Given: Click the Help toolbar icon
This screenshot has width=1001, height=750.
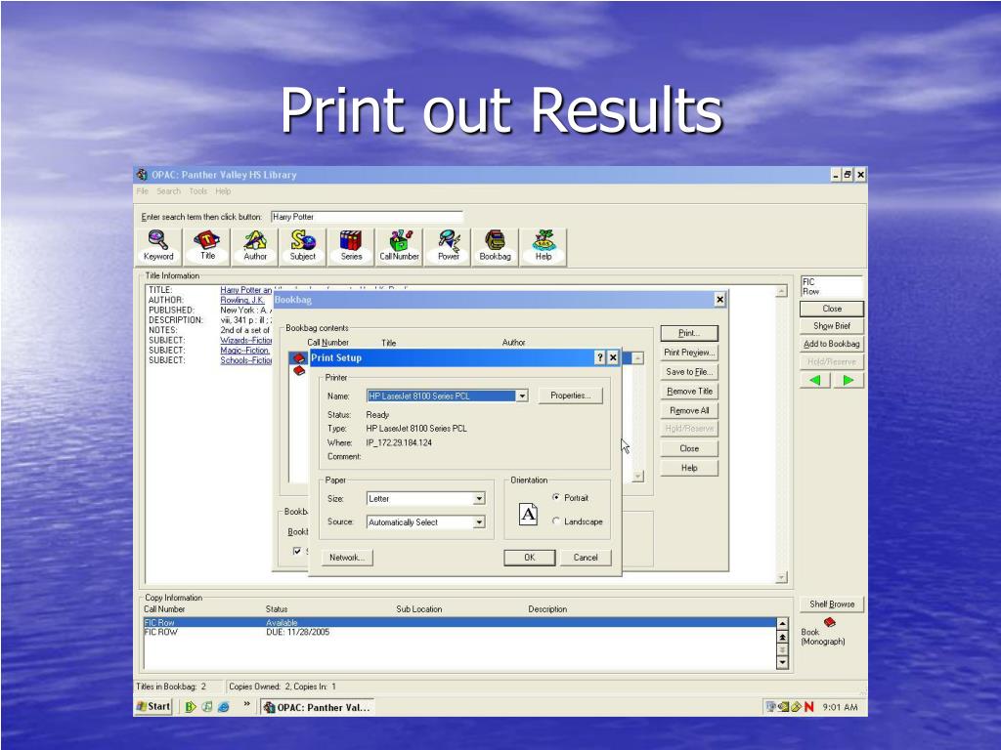Looking at the screenshot, I should point(544,246).
